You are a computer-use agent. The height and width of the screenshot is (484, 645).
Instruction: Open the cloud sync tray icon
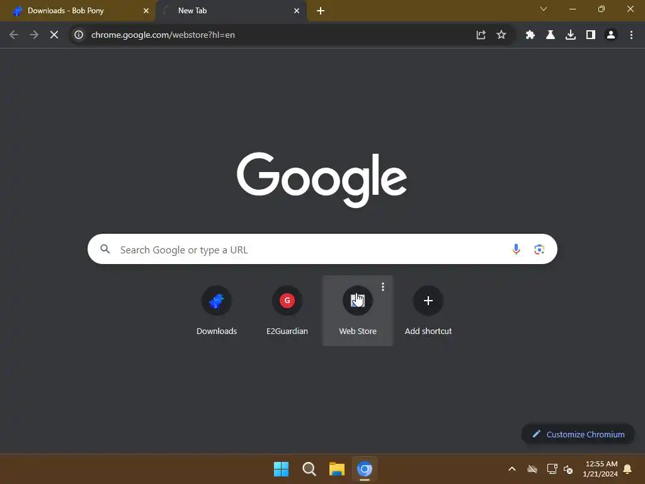(532, 469)
